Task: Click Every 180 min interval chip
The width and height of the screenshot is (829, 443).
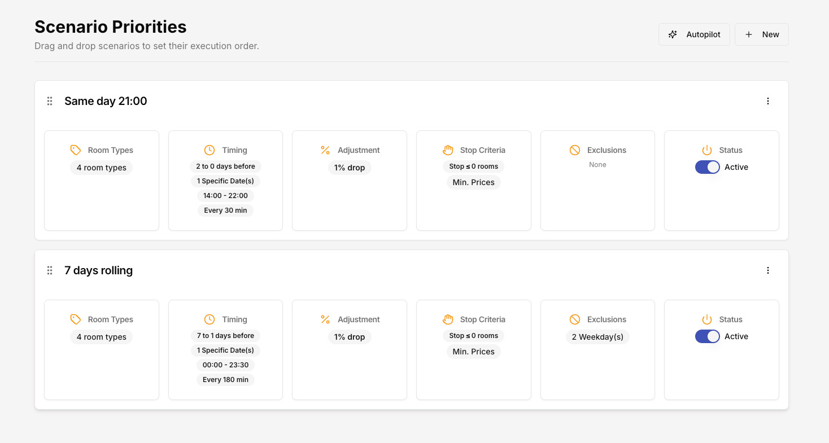Action: click(225, 380)
